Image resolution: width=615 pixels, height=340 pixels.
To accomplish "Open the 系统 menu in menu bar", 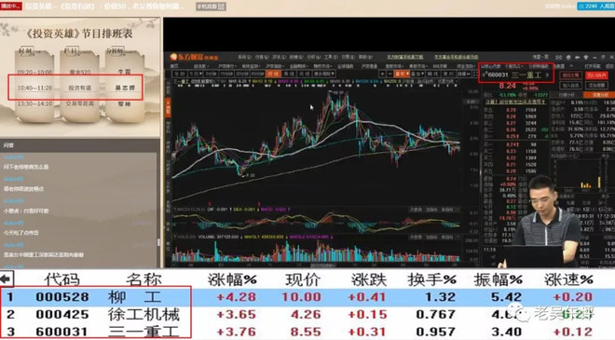I will [x=245, y=57].
